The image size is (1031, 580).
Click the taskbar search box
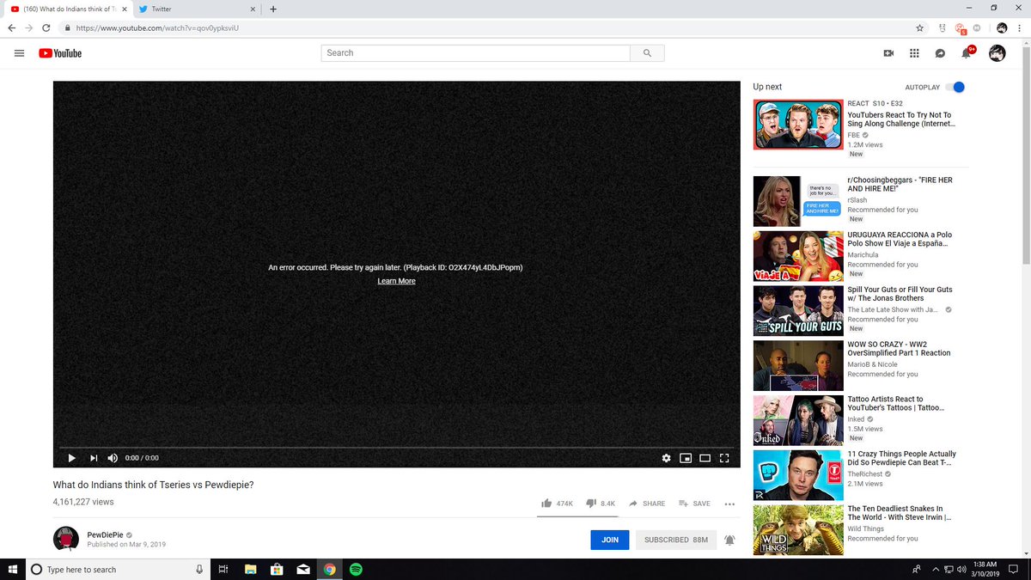(117, 569)
